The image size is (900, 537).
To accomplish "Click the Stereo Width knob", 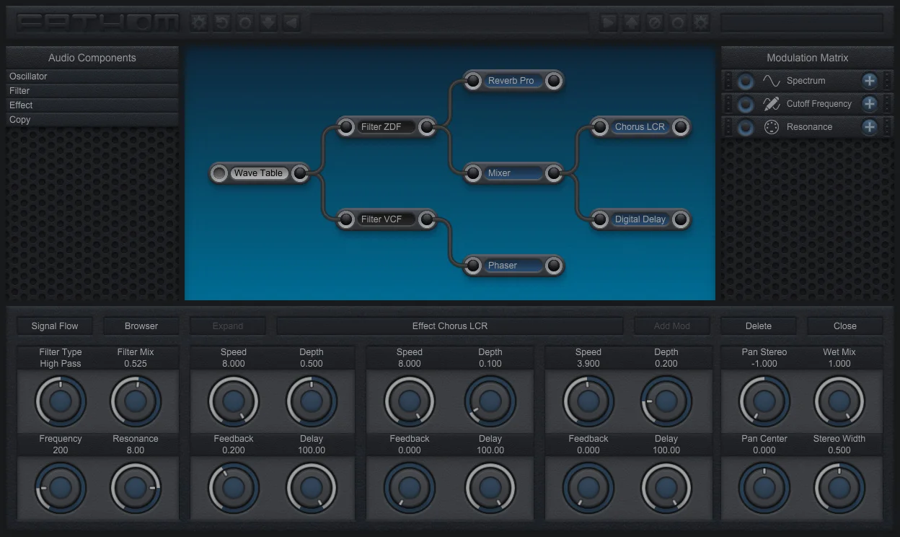I will (x=839, y=488).
